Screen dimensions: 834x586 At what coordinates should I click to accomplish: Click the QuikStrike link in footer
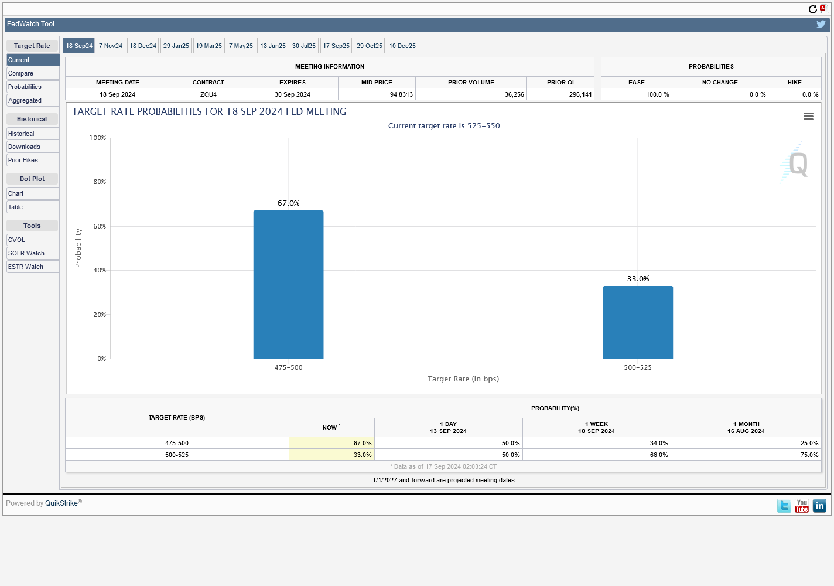(61, 503)
